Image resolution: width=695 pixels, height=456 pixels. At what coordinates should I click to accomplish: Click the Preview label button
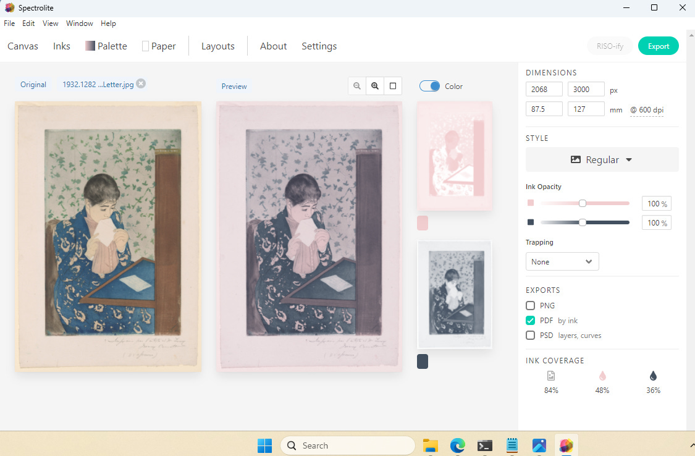coord(234,86)
